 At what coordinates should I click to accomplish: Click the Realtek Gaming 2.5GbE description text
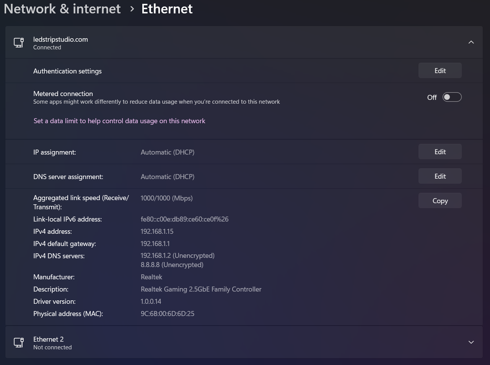coord(201,289)
